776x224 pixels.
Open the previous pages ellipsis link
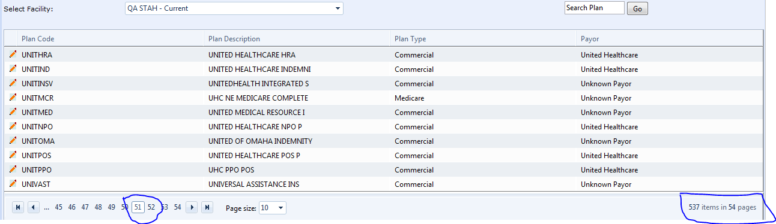(46, 207)
